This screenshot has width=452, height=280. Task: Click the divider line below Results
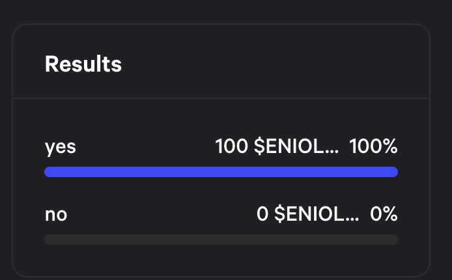(x=221, y=98)
